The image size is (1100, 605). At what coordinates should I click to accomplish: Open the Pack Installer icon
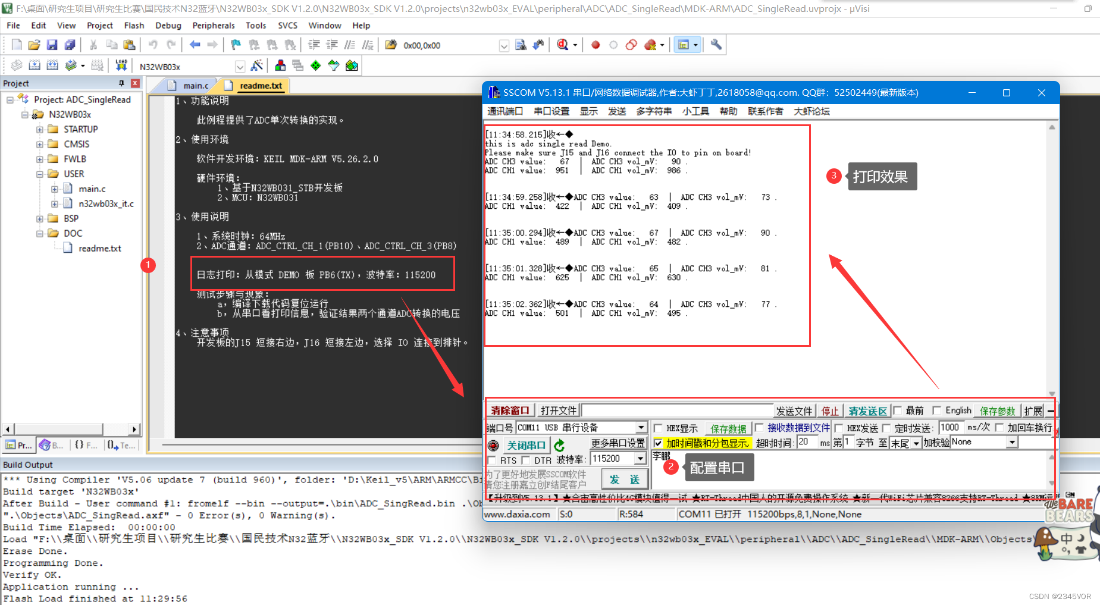coord(352,65)
